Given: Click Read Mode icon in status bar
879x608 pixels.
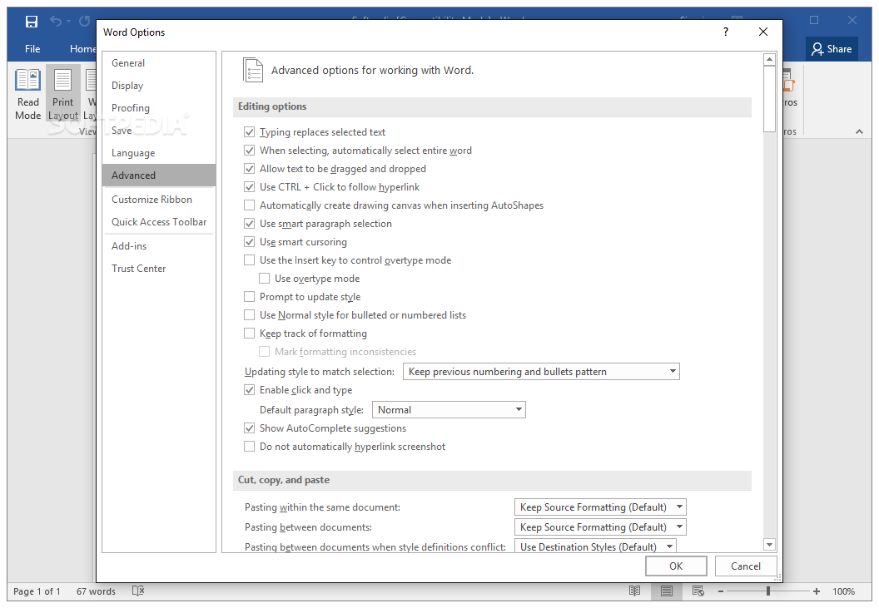Looking at the screenshot, I should (634, 591).
